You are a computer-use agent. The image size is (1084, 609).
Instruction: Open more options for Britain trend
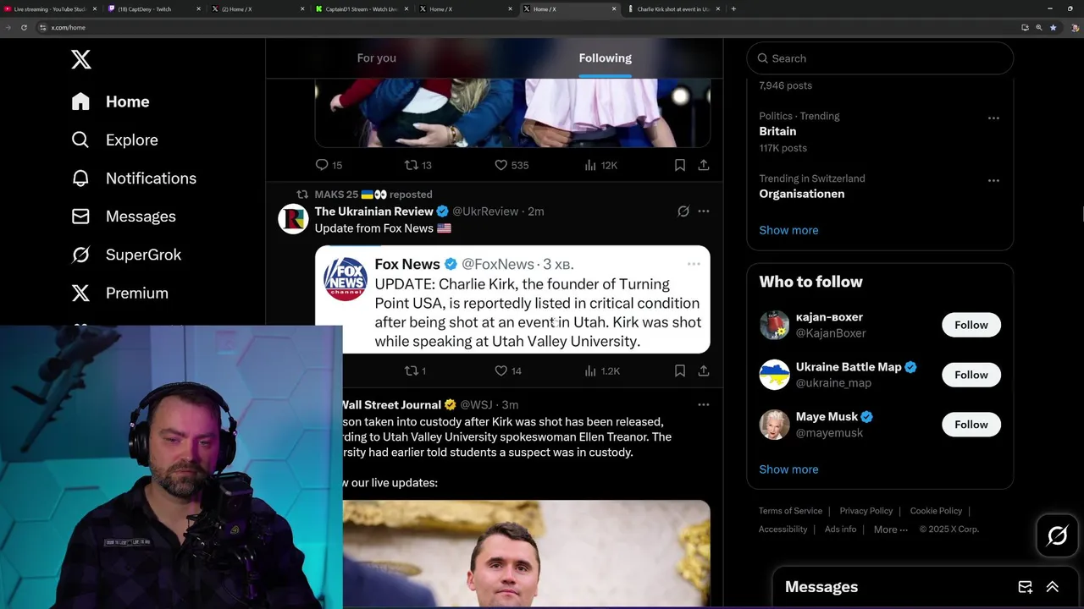[x=993, y=118]
